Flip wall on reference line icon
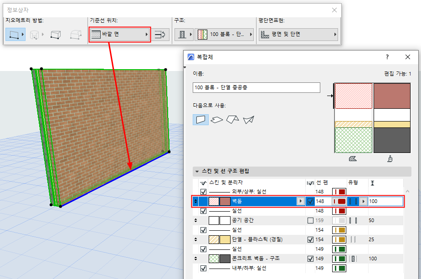 160,34
